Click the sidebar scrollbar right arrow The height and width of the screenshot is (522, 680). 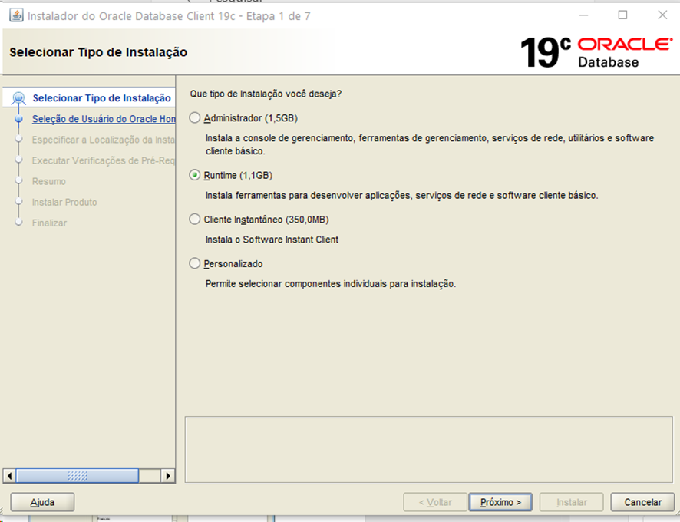click(168, 476)
